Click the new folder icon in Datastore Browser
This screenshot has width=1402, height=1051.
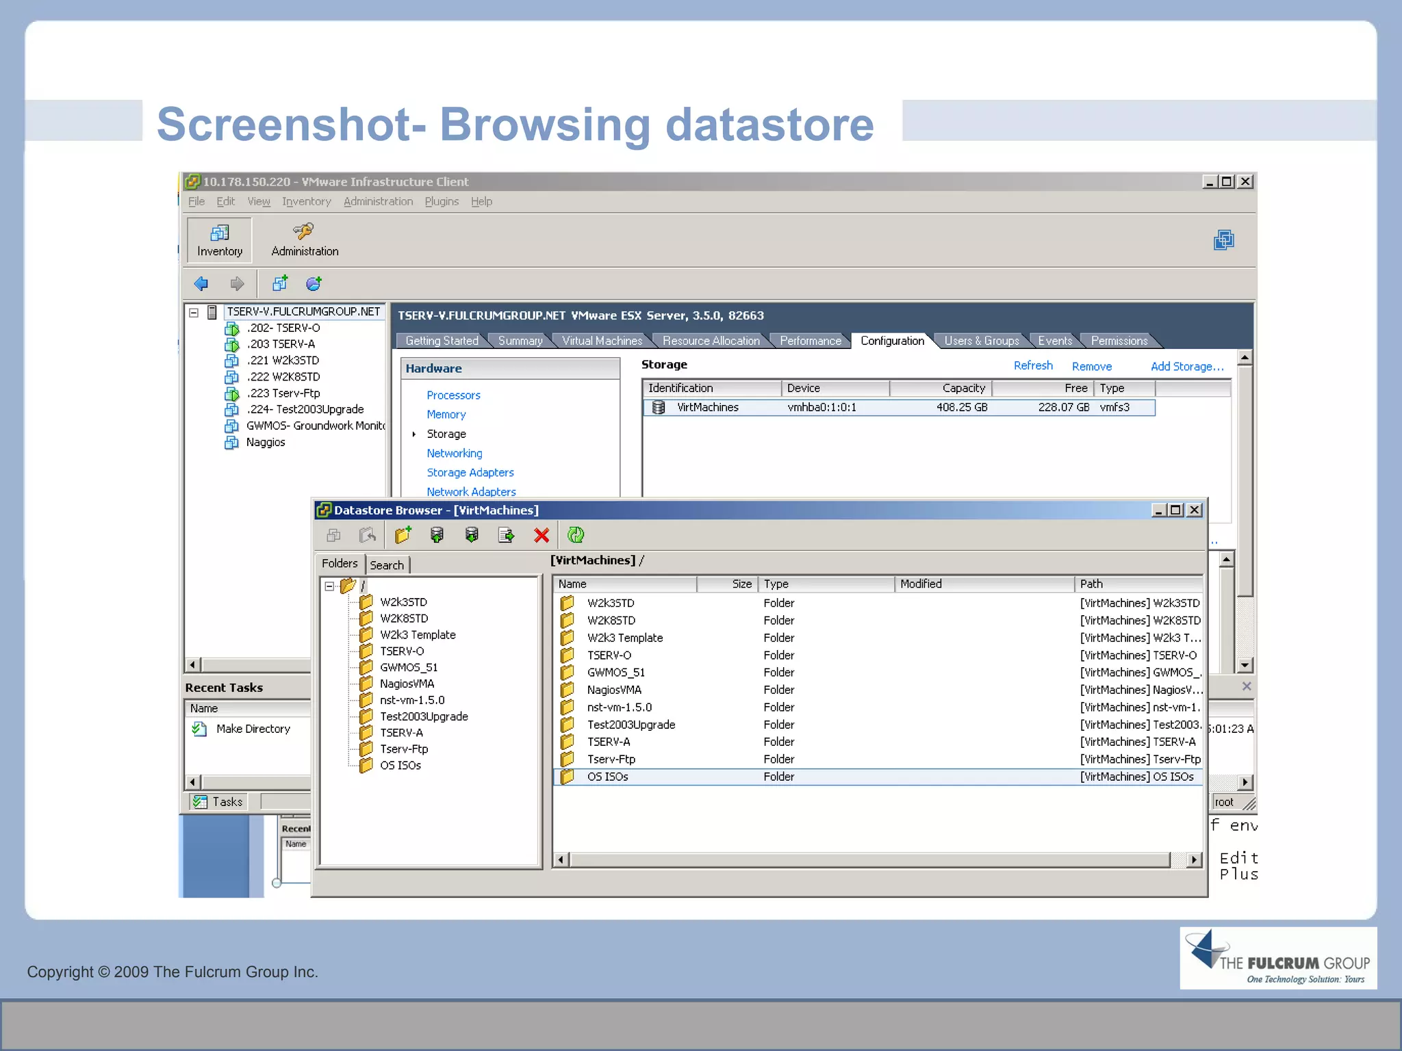pos(403,535)
